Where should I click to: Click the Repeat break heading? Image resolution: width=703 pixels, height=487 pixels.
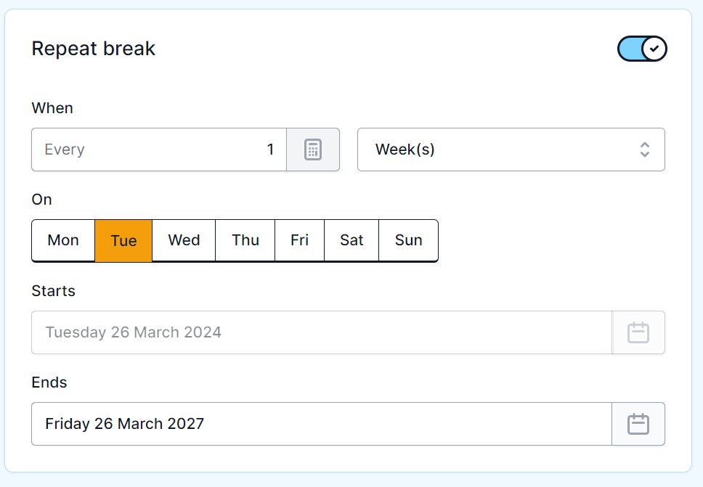coord(94,49)
